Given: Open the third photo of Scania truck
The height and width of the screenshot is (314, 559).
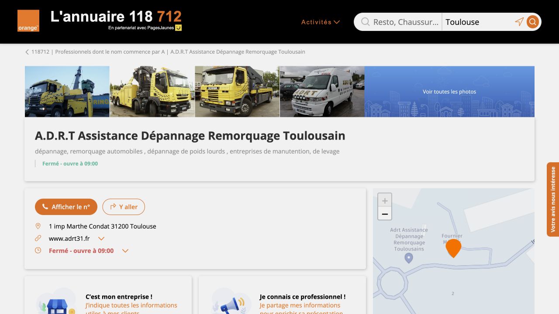Looking at the screenshot, I should (x=237, y=92).
